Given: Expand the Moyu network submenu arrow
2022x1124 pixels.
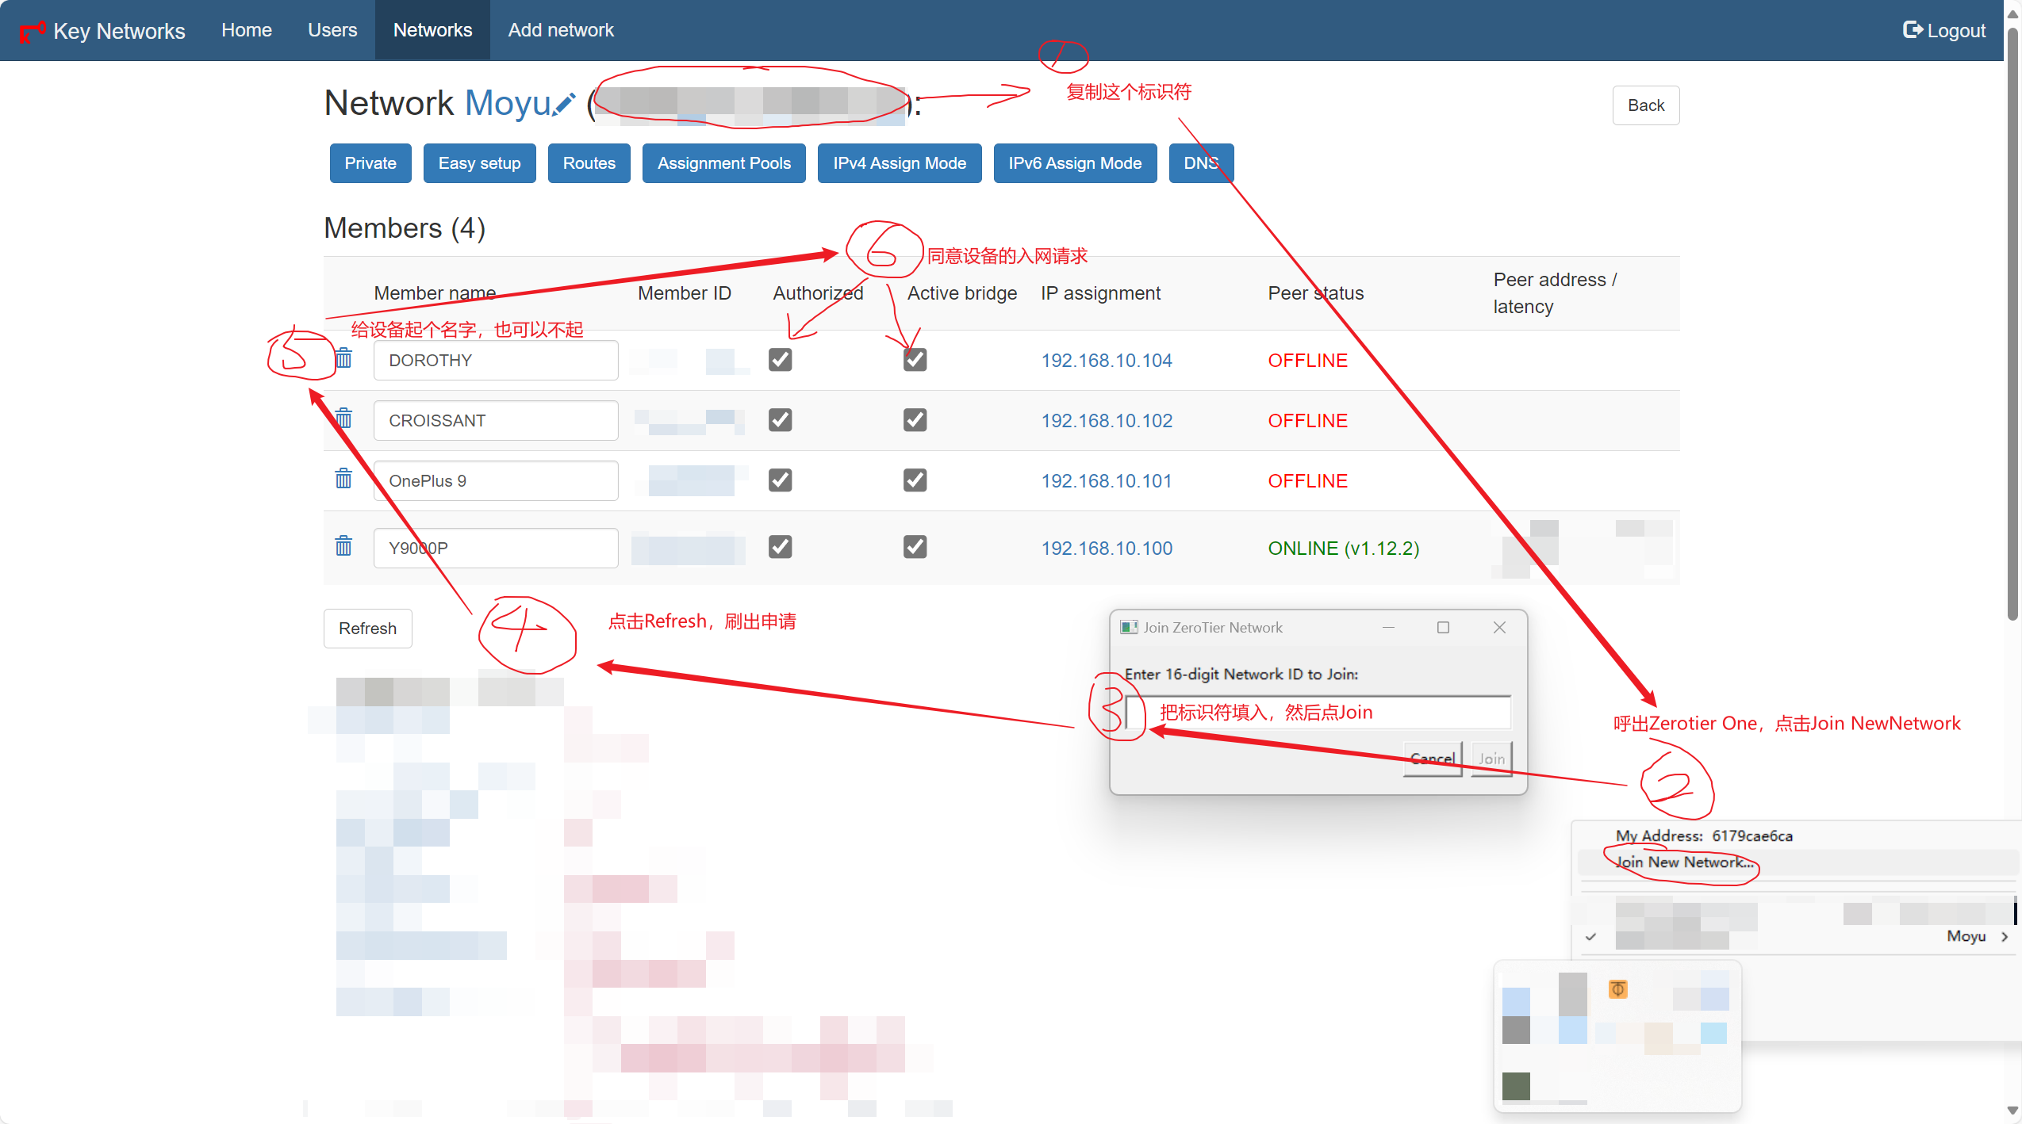Looking at the screenshot, I should click(2005, 937).
